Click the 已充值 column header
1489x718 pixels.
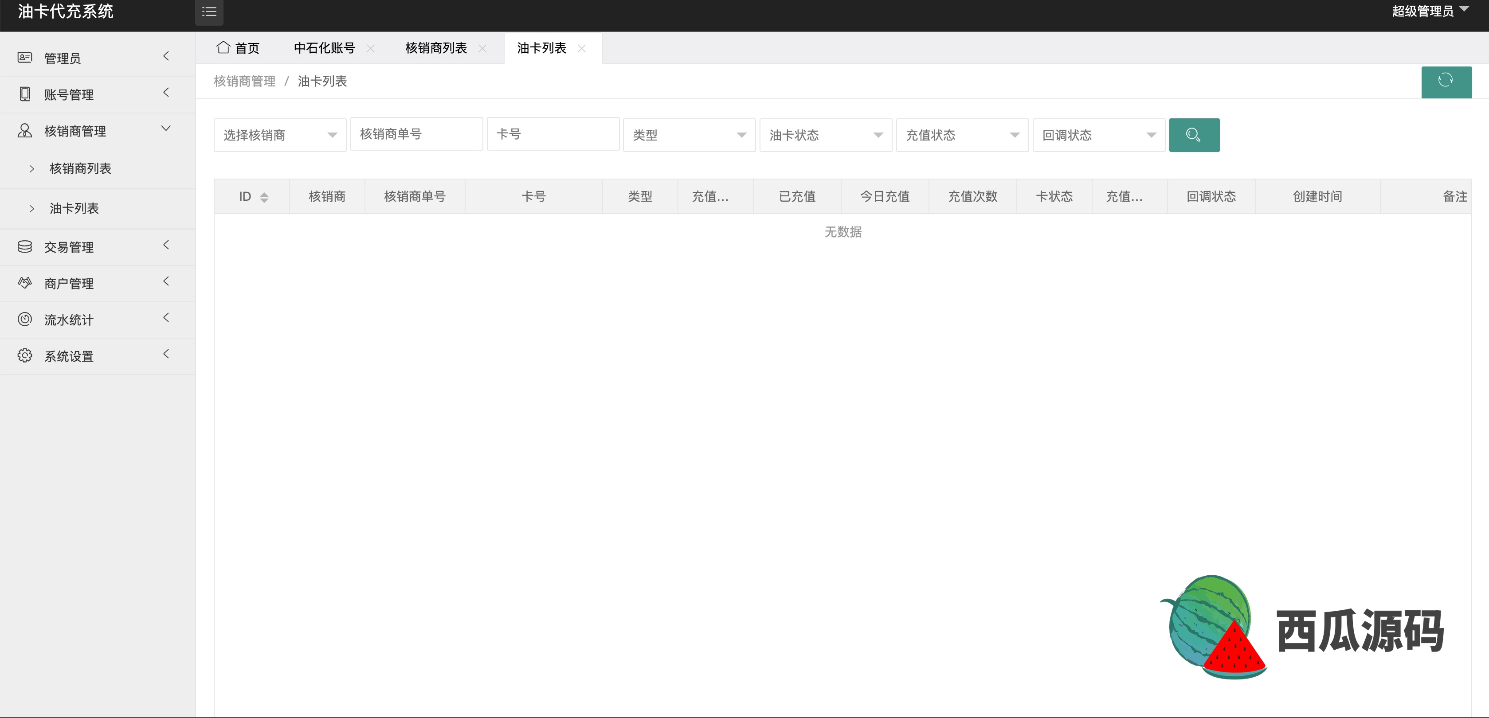pos(797,196)
